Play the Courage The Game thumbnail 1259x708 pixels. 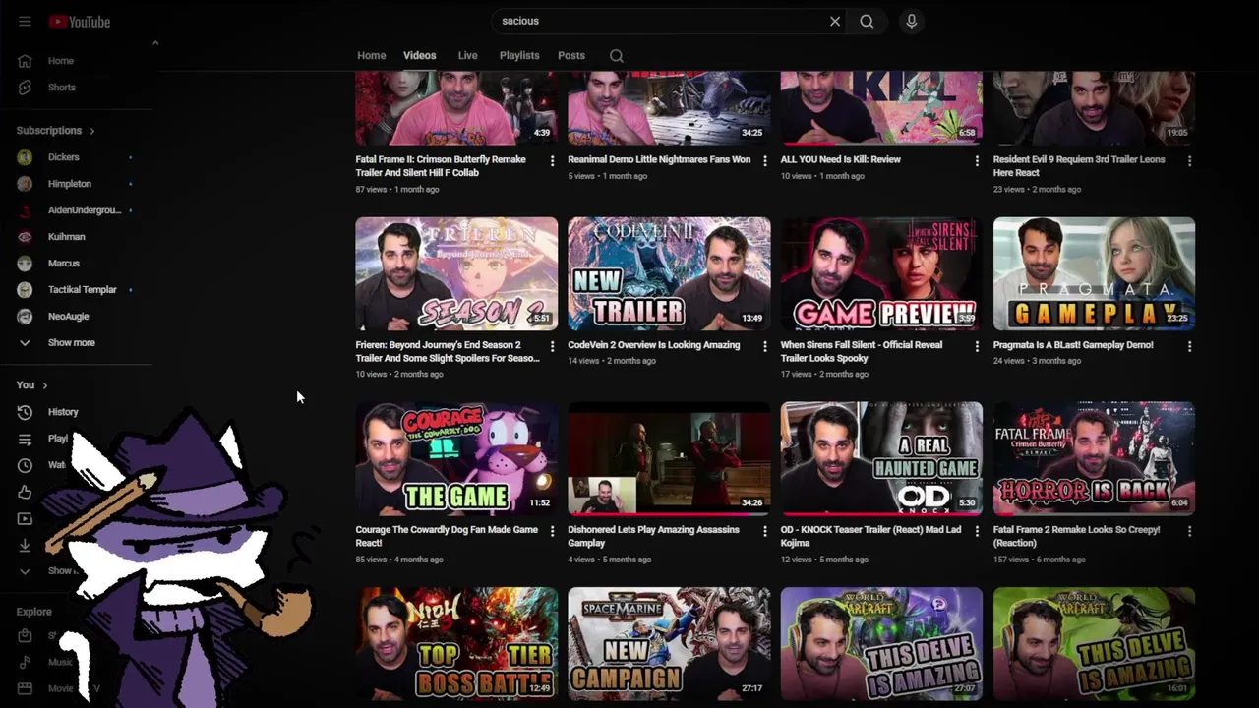456,459
